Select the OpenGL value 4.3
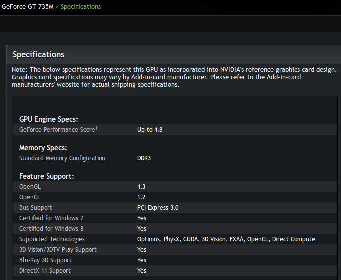The width and height of the screenshot is (341, 280). pyautogui.click(x=141, y=187)
